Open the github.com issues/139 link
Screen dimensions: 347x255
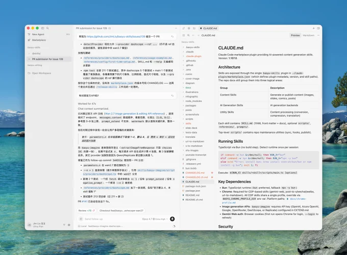click(116, 37)
